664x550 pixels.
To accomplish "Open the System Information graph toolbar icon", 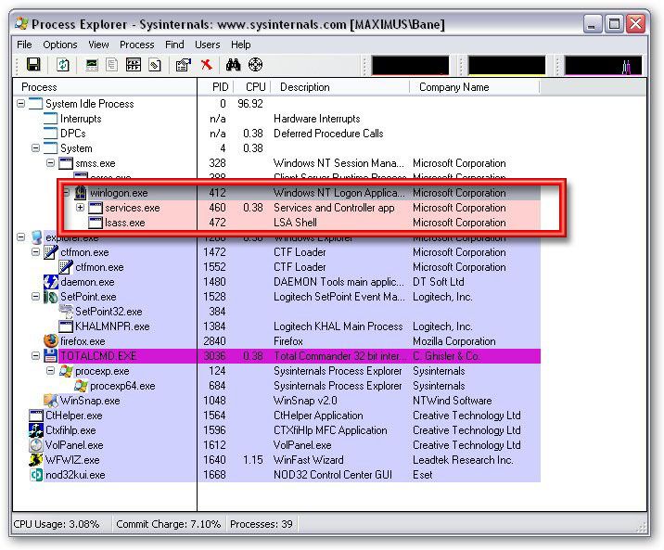I will coord(92,65).
